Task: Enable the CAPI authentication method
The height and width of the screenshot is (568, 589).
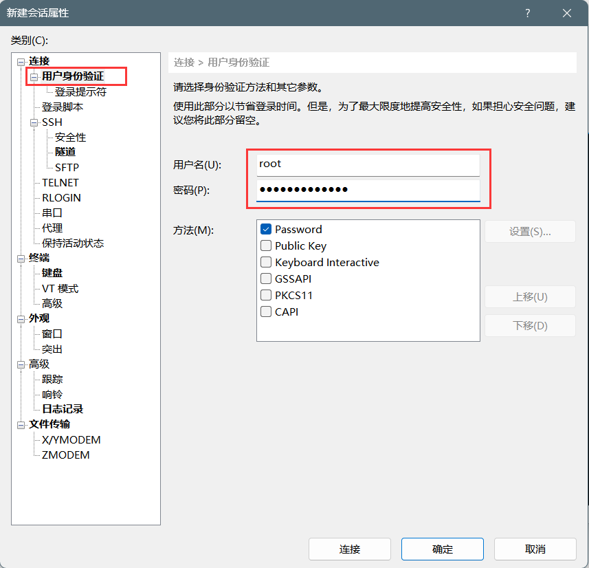Action: click(266, 312)
